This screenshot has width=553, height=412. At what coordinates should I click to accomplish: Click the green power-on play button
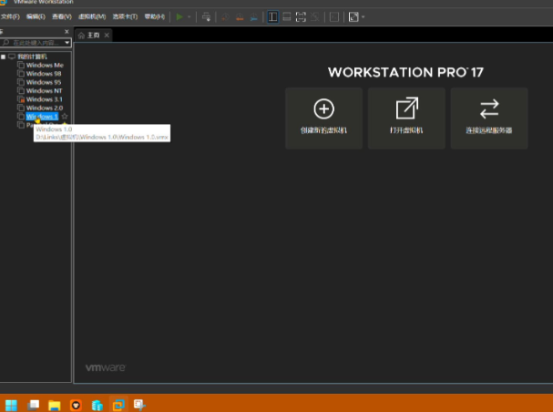point(179,16)
